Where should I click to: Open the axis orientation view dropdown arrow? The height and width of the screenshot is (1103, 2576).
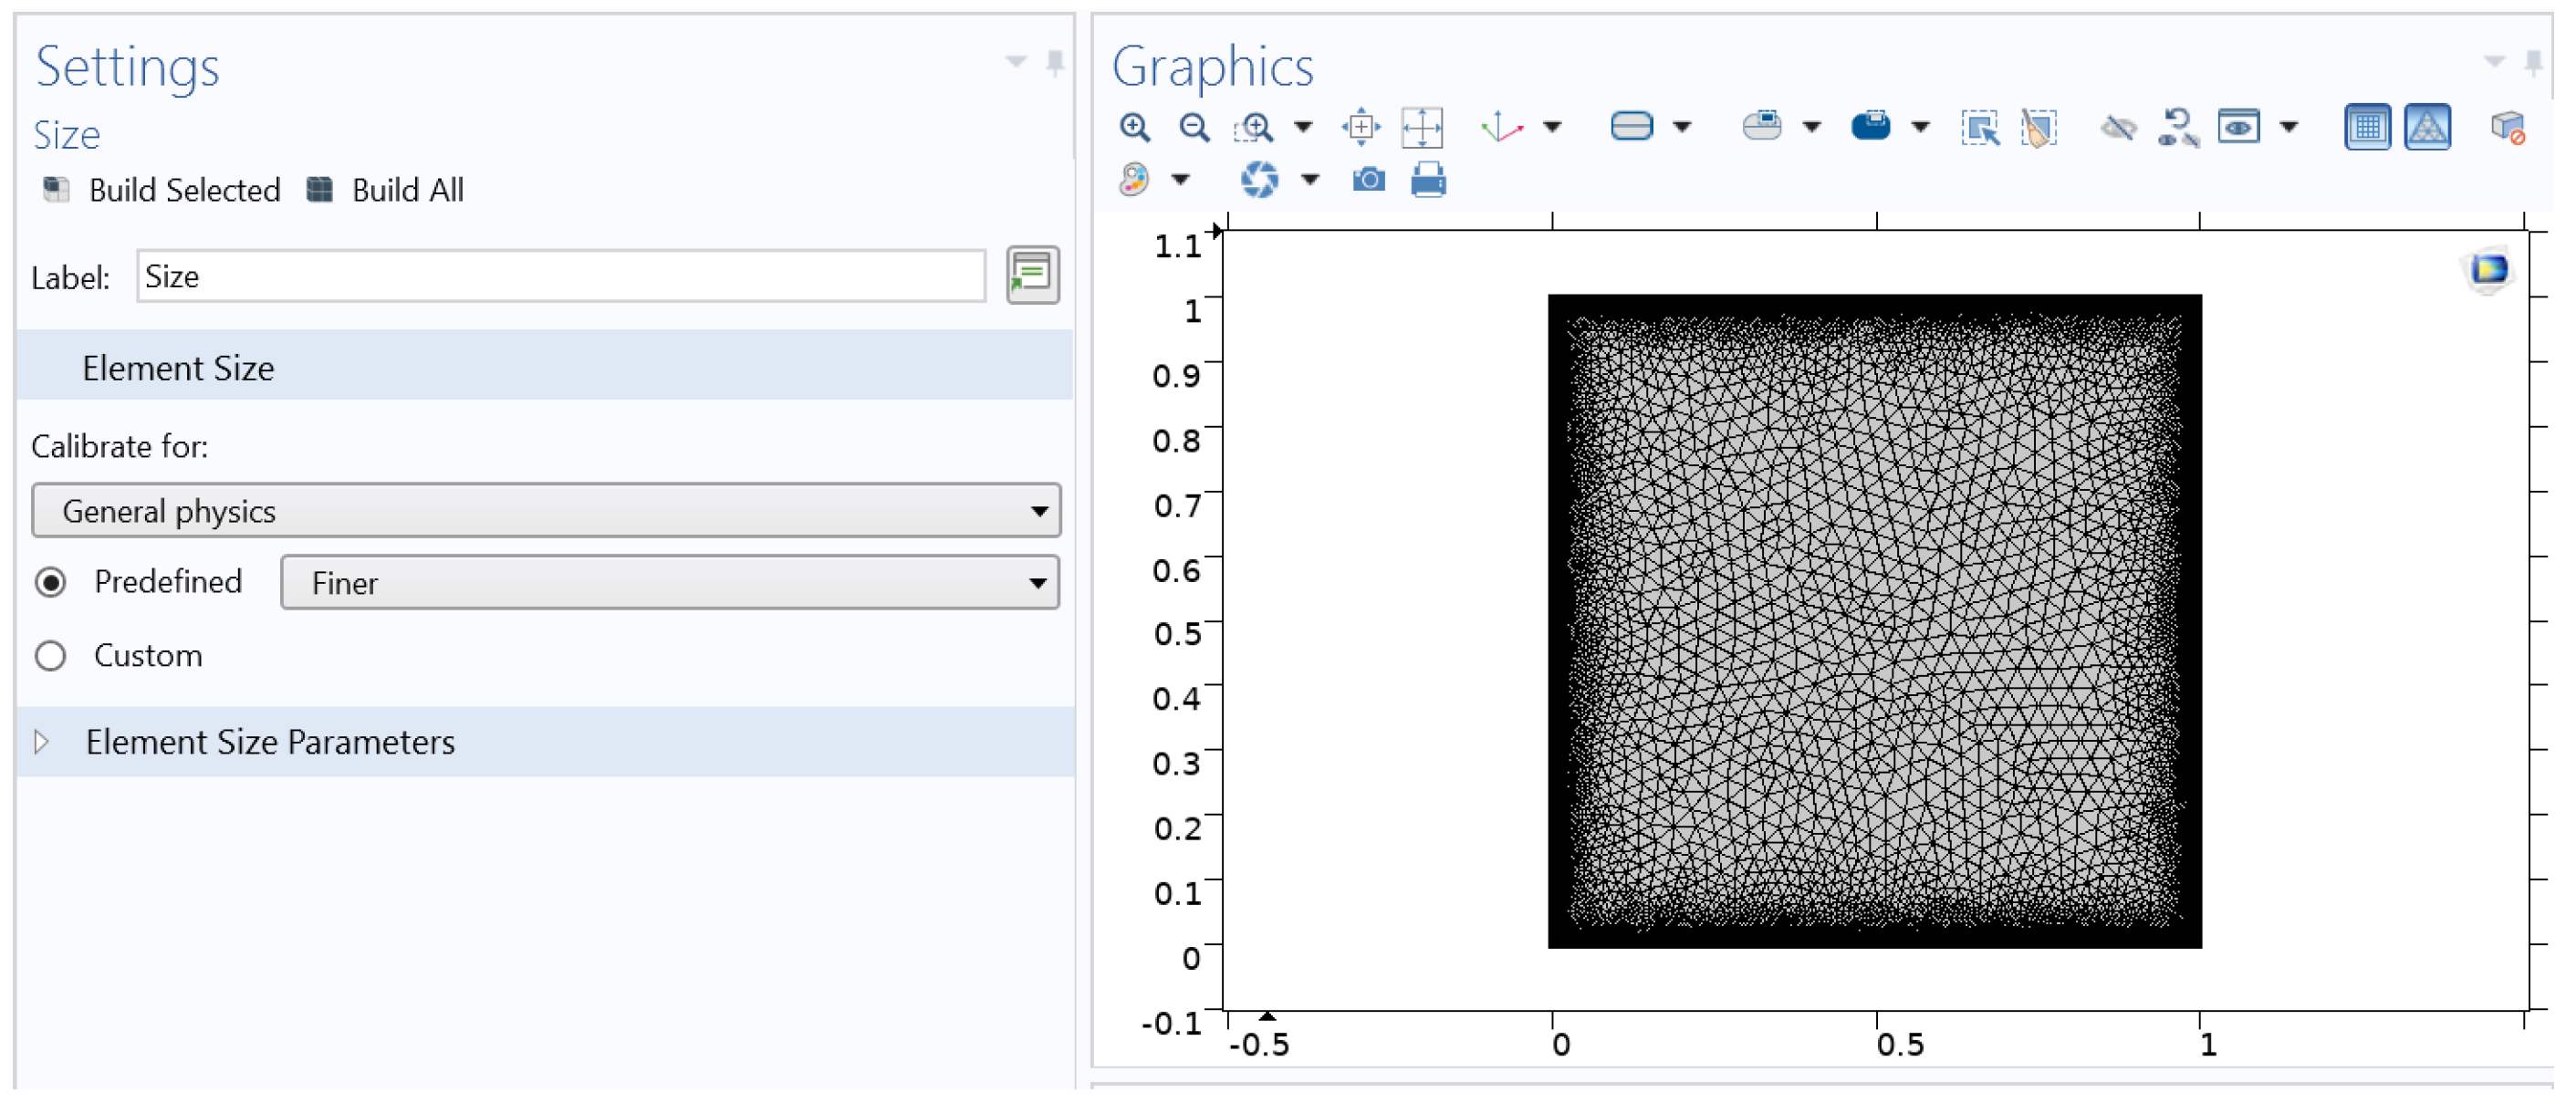pyautogui.click(x=1552, y=127)
